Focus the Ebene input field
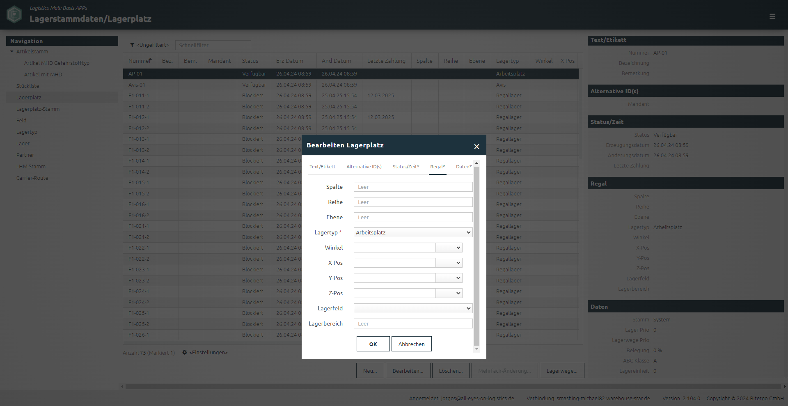 (413, 217)
